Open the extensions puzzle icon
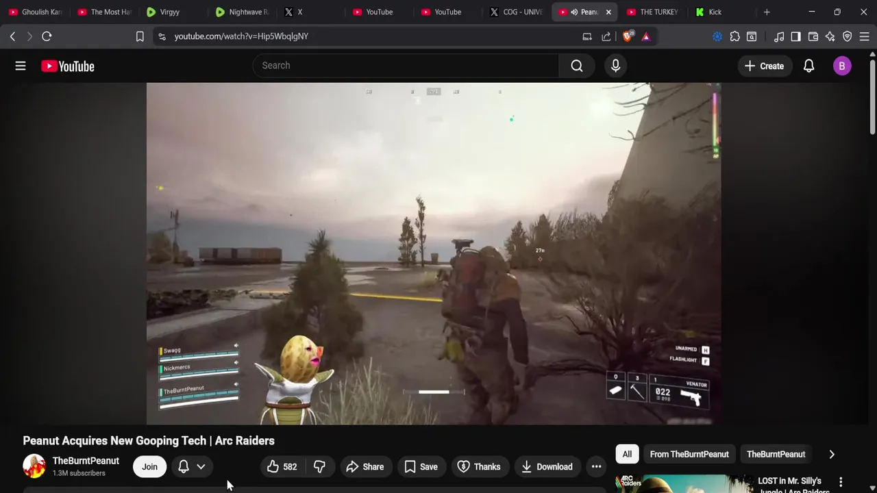This screenshot has height=493, width=877. [735, 36]
